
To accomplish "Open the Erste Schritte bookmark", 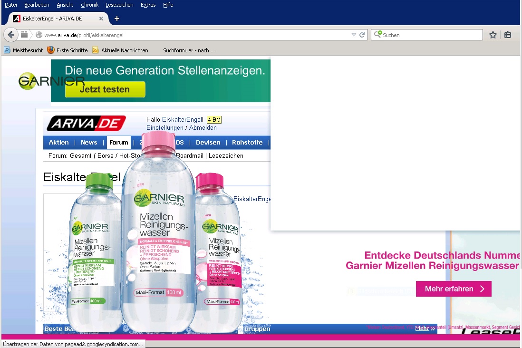I will [x=68, y=50].
